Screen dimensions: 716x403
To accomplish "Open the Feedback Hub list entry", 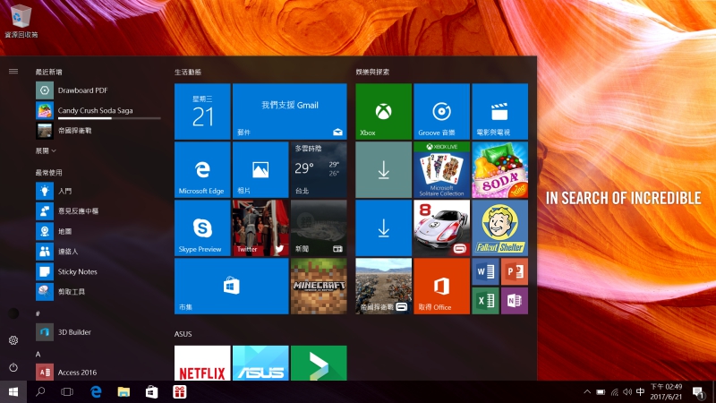I will (98, 211).
